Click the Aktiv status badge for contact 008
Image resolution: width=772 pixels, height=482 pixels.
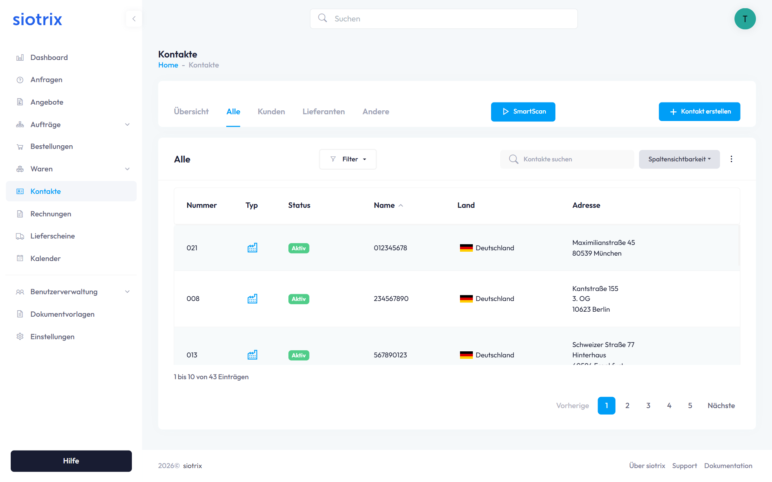tap(298, 299)
